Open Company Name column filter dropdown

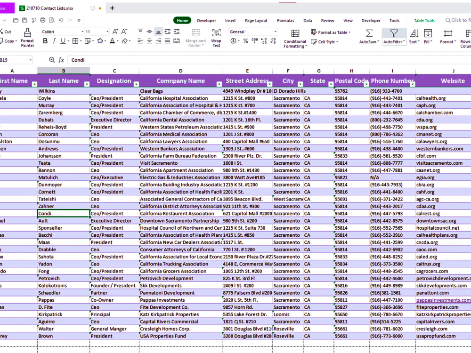click(219, 84)
